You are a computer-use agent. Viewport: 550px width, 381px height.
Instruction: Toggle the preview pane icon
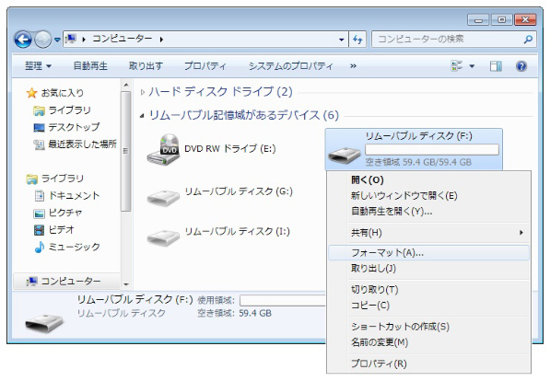[x=496, y=66]
